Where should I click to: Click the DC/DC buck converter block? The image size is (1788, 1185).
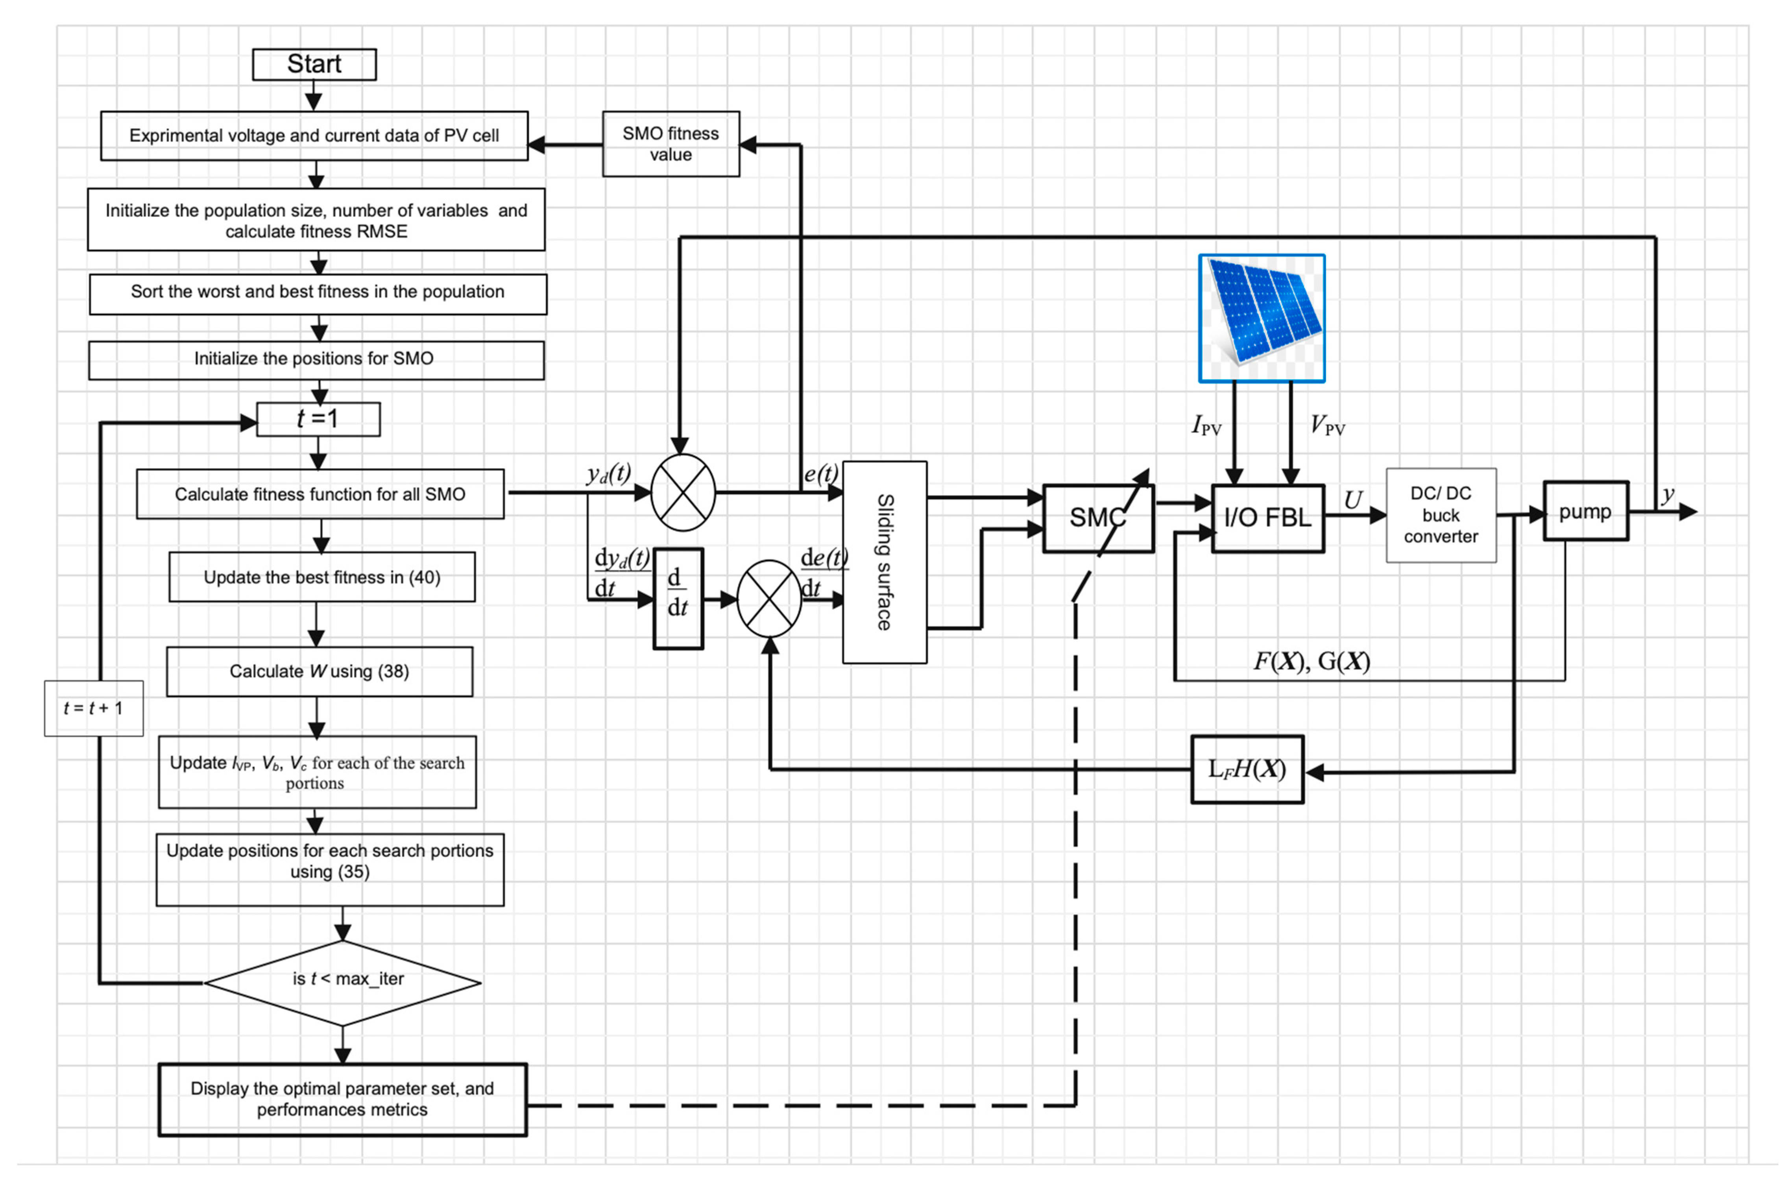[x=1440, y=516]
